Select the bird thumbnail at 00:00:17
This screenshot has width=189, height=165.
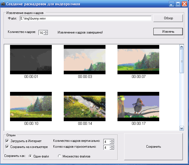pyautogui.click(x=138, y=106)
